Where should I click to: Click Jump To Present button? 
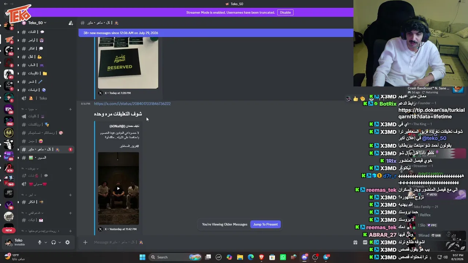point(265,224)
